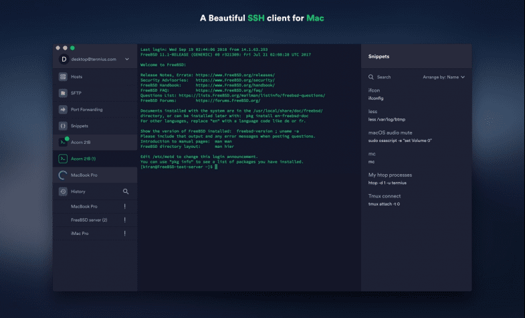Click the Acorn 21B terminal icon
The image size is (525, 318).
click(63, 143)
